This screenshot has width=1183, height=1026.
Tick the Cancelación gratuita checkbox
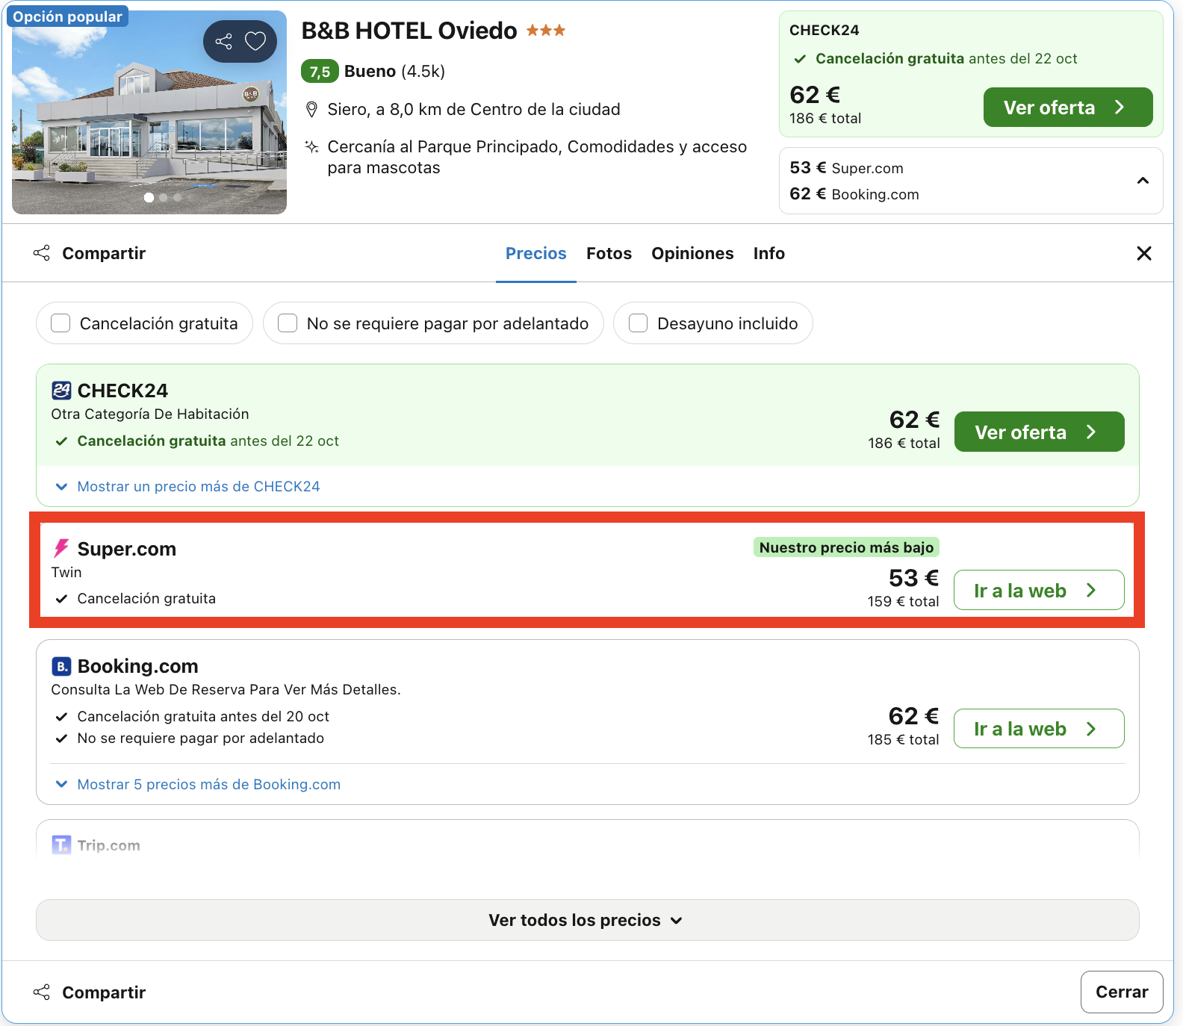(60, 323)
